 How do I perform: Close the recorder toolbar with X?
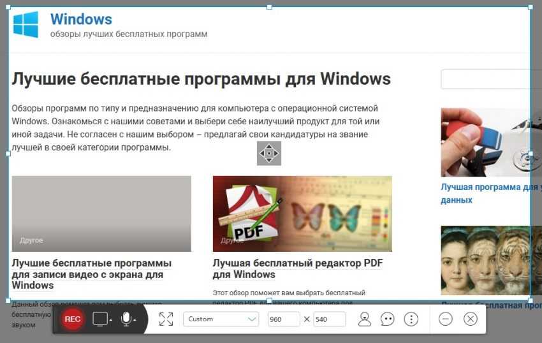coord(471,319)
